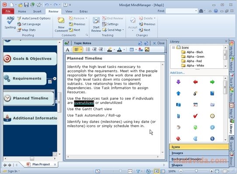The width and height of the screenshot is (237, 174).
Task: Open tracking Settings
Action: (x=110, y=24)
